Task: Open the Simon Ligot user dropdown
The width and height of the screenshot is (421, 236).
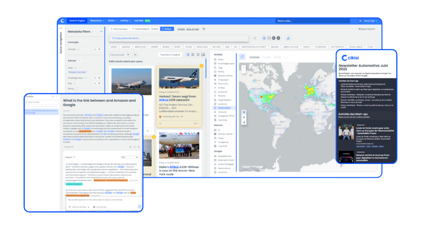Action: point(370,21)
